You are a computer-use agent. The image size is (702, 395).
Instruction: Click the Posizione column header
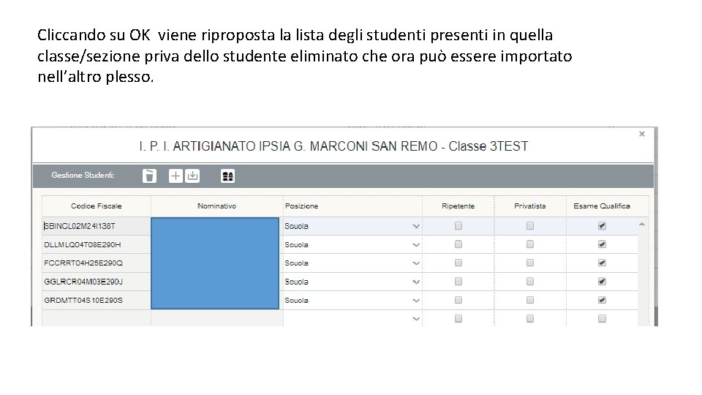[x=302, y=206]
